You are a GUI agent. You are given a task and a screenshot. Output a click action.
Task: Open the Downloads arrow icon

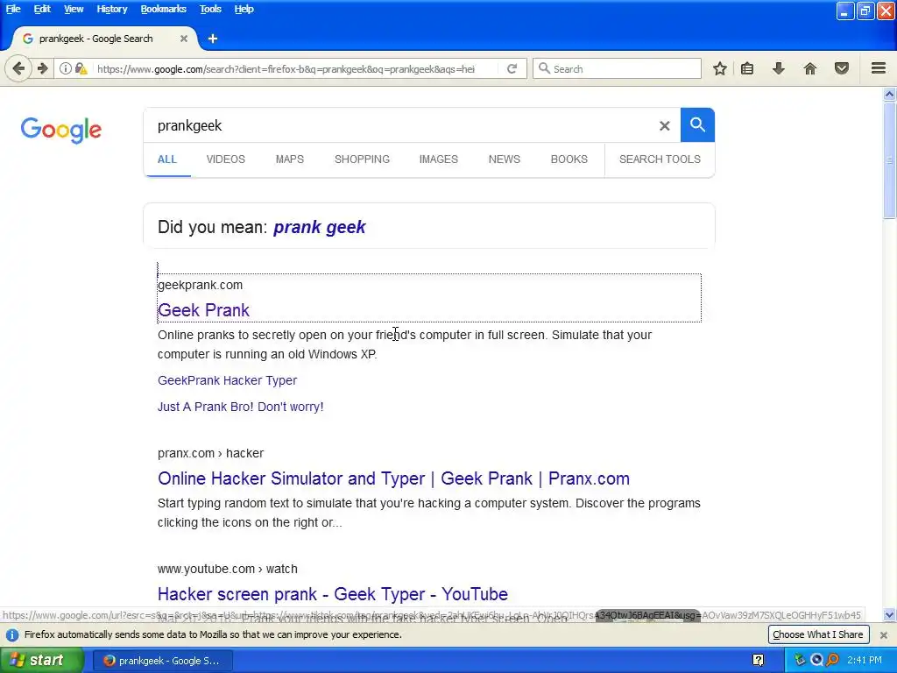[x=779, y=68]
